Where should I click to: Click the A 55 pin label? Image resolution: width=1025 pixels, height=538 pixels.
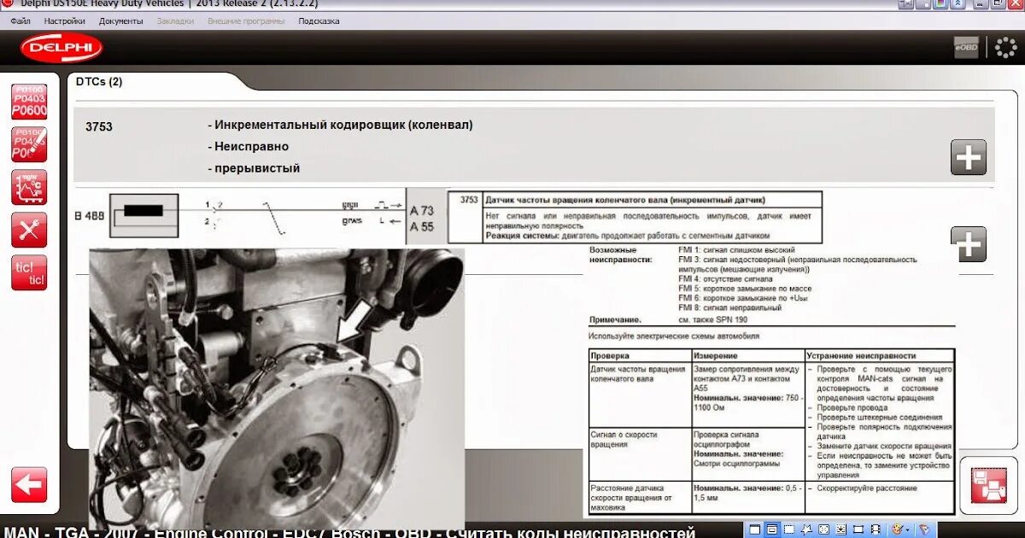tap(422, 226)
